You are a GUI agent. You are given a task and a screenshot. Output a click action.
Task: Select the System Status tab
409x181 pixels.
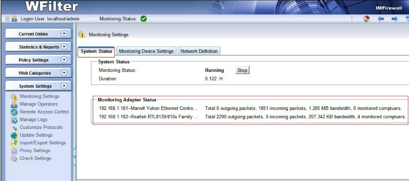[x=96, y=52]
